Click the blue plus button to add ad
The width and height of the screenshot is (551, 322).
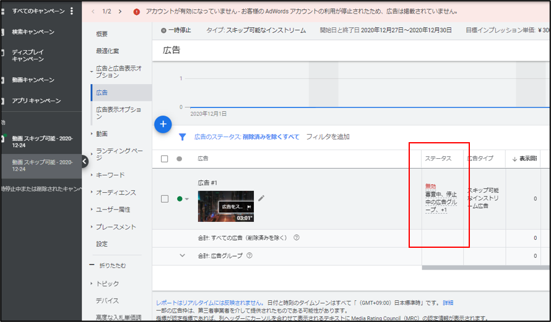(163, 124)
